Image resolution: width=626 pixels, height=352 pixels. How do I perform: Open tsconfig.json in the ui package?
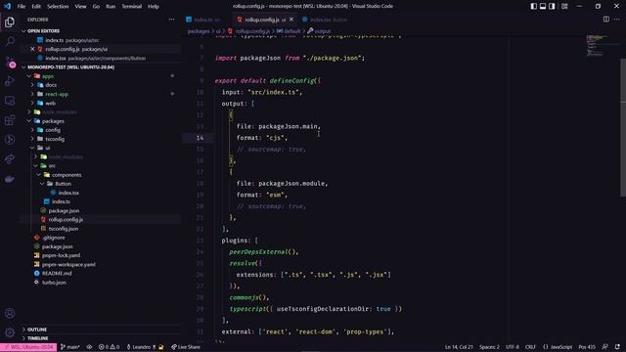click(63, 229)
